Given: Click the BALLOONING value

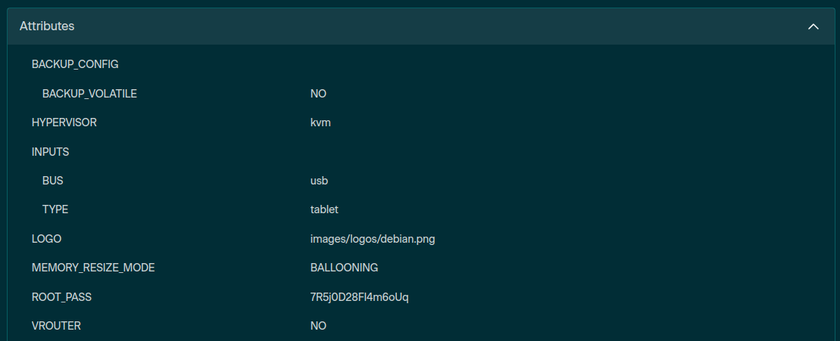Looking at the screenshot, I should tap(344, 268).
